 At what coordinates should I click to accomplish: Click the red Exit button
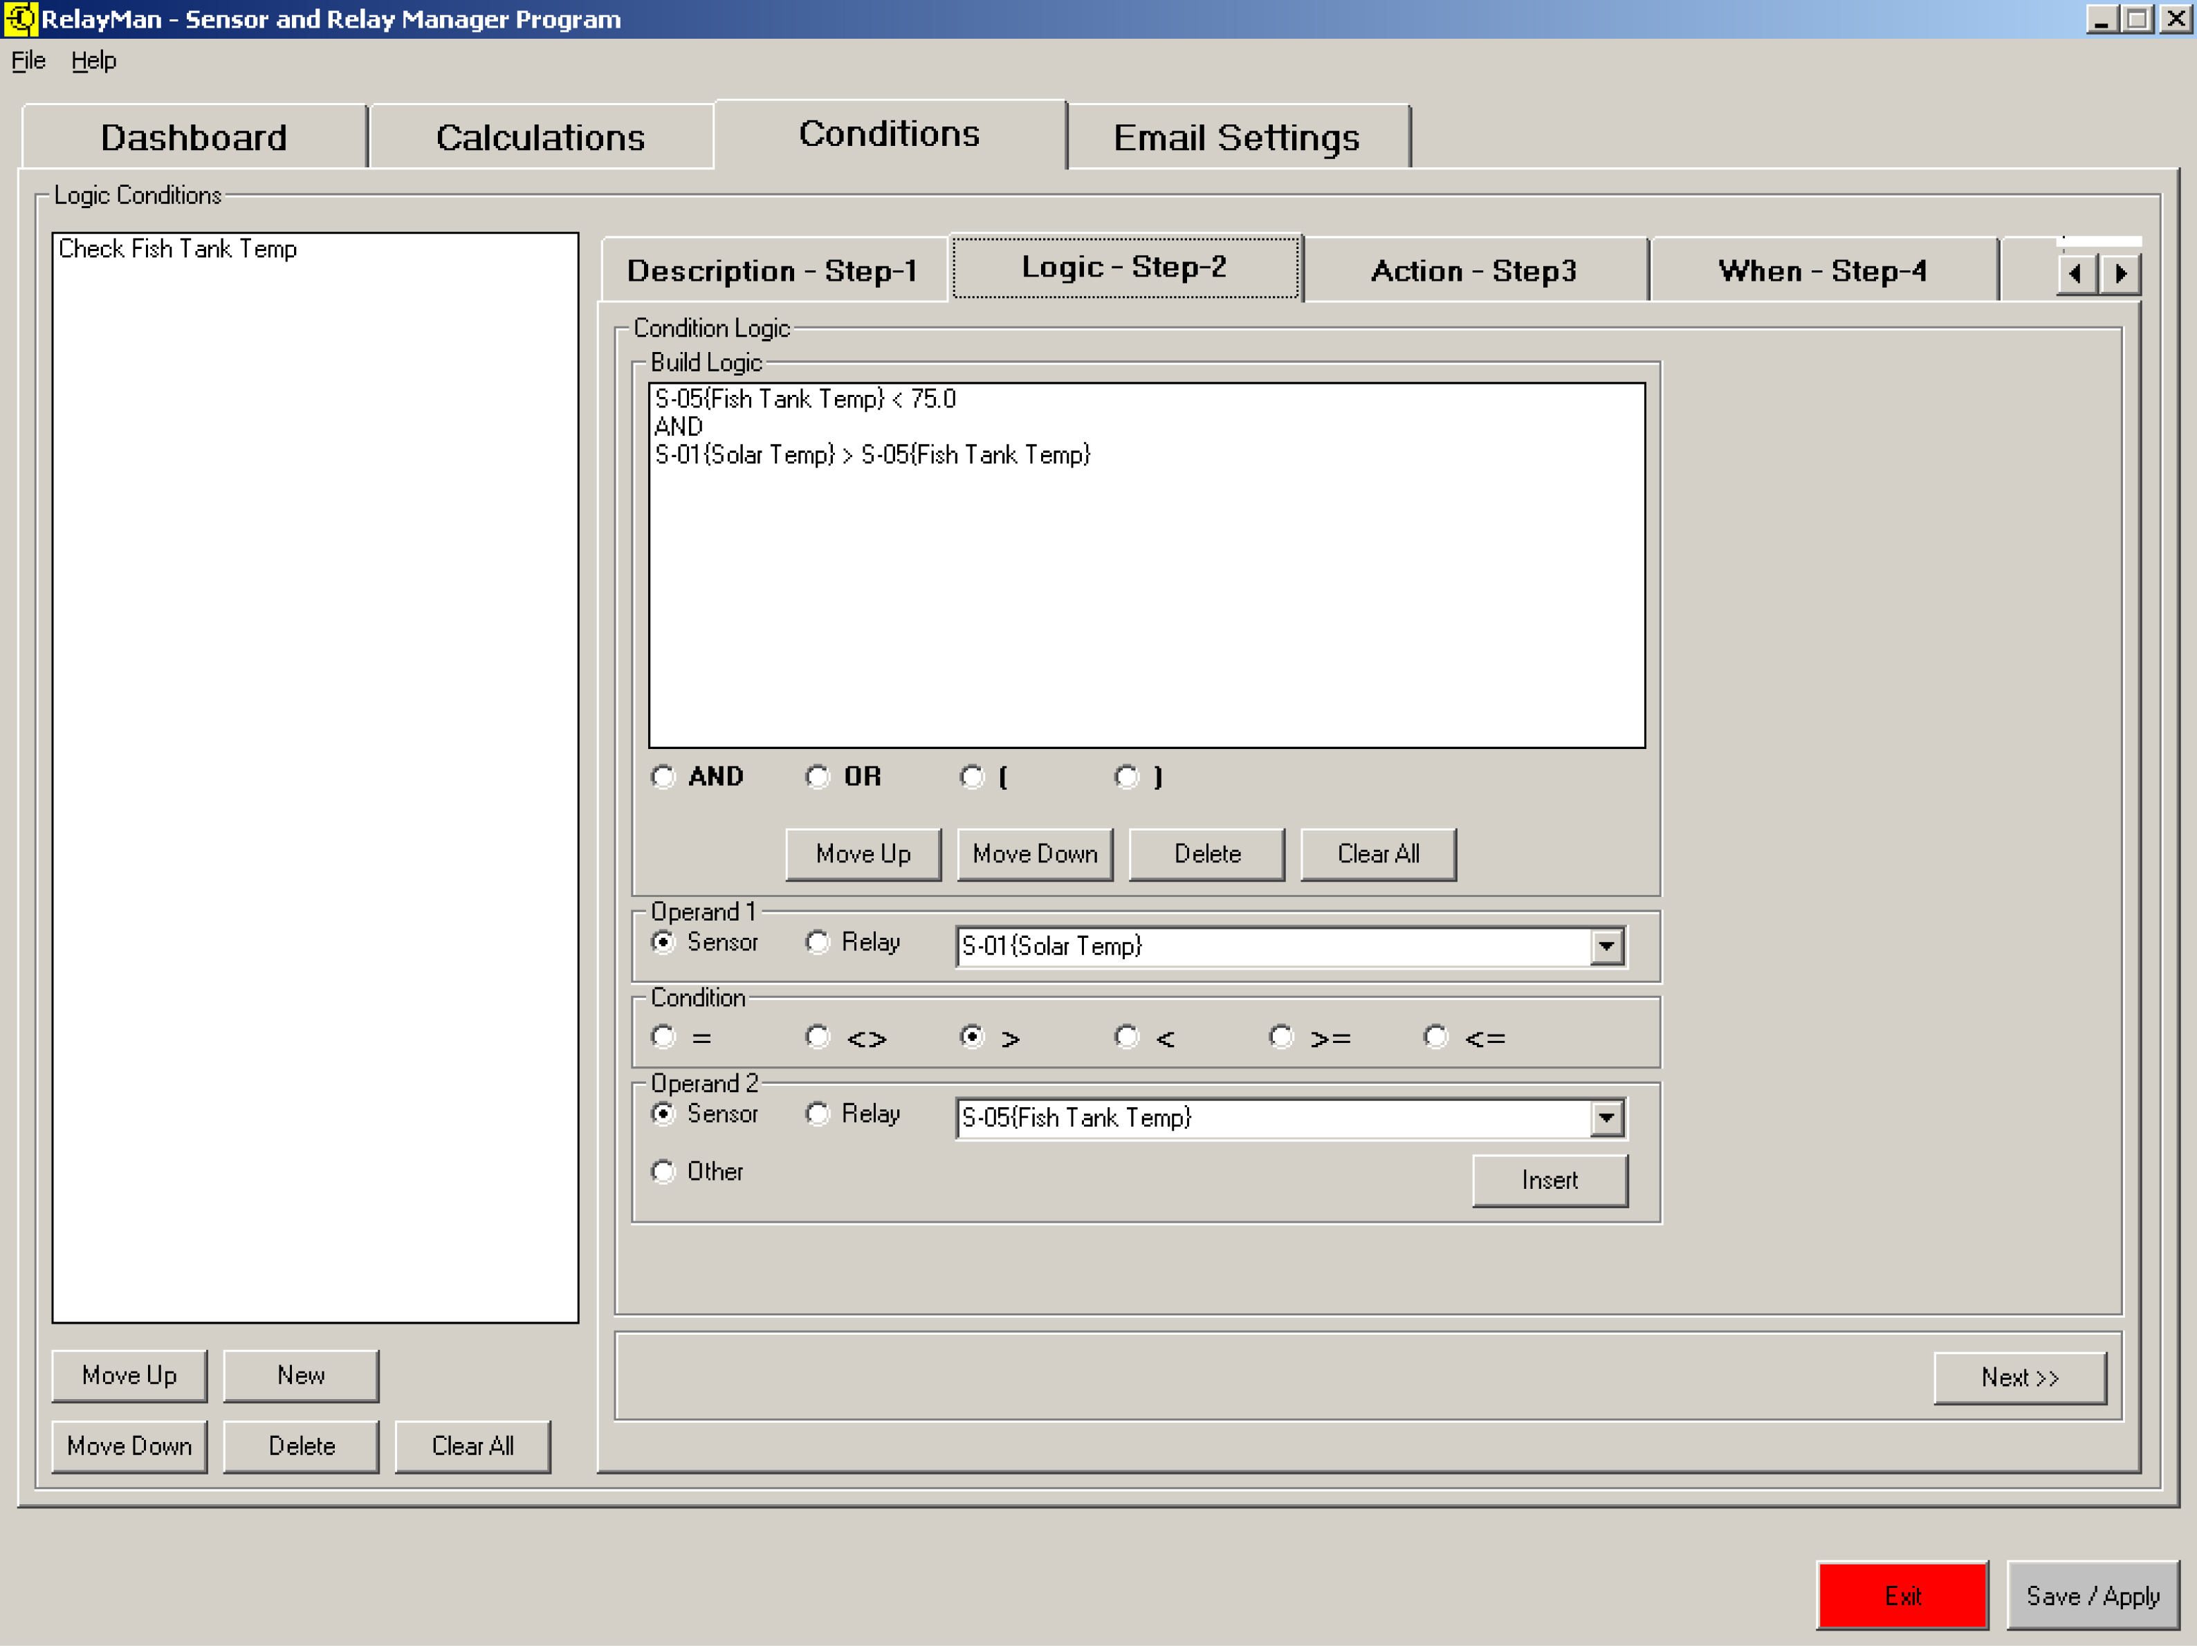click(x=1902, y=1596)
